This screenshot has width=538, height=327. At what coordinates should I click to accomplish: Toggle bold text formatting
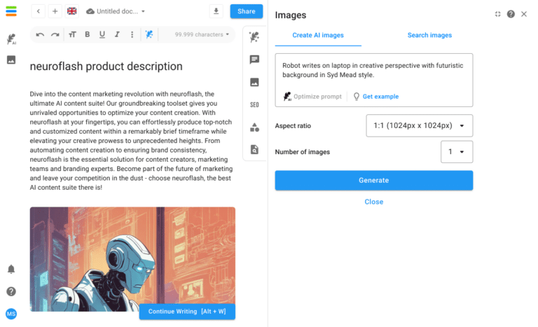pos(87,34)
